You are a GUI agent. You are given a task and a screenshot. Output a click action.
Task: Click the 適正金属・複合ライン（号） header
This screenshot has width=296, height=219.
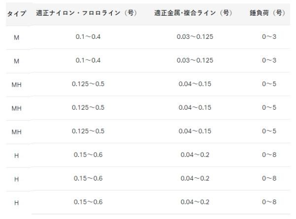193,13
